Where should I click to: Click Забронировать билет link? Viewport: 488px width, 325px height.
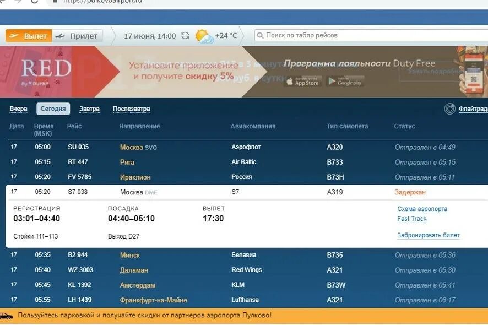point(429,235)
